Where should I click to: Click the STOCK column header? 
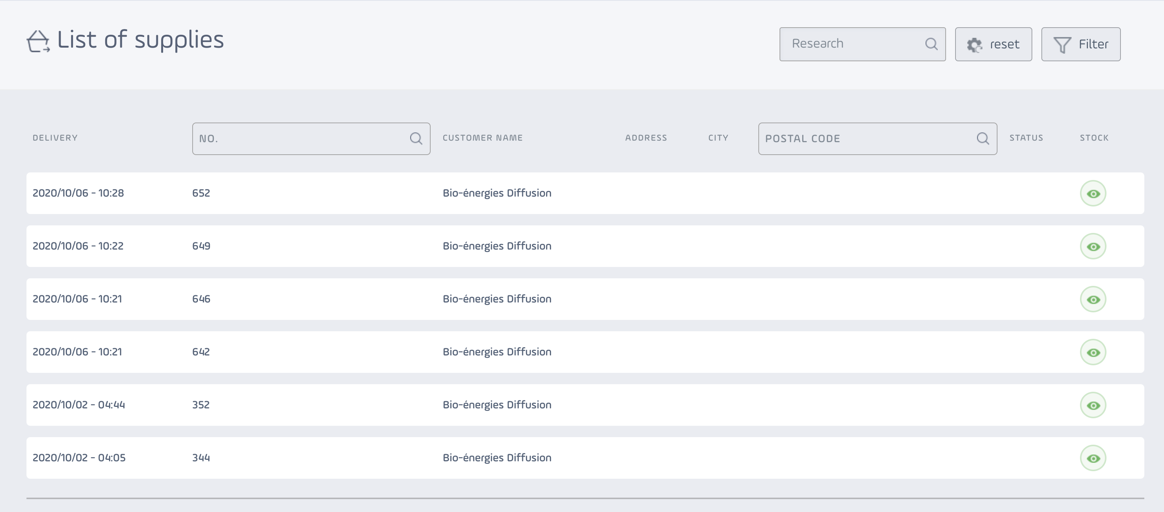coord(1094,138)
